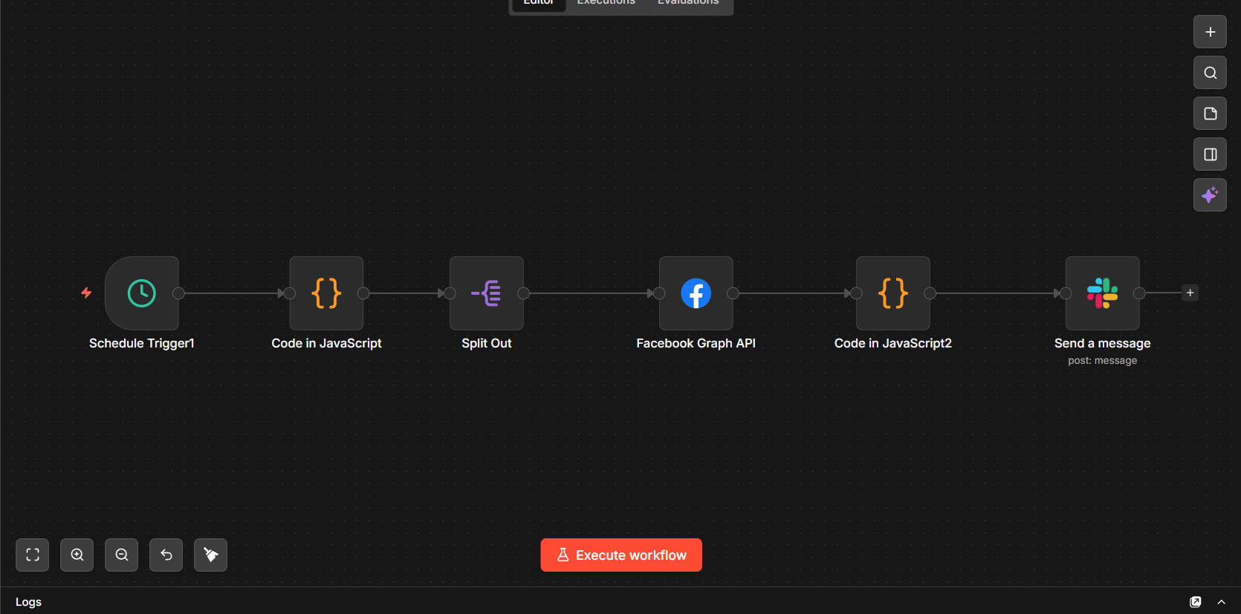Viewport: 1241px width, 614px height.
Task: Add a sticky note to canvas
Action: [1210, 114]
